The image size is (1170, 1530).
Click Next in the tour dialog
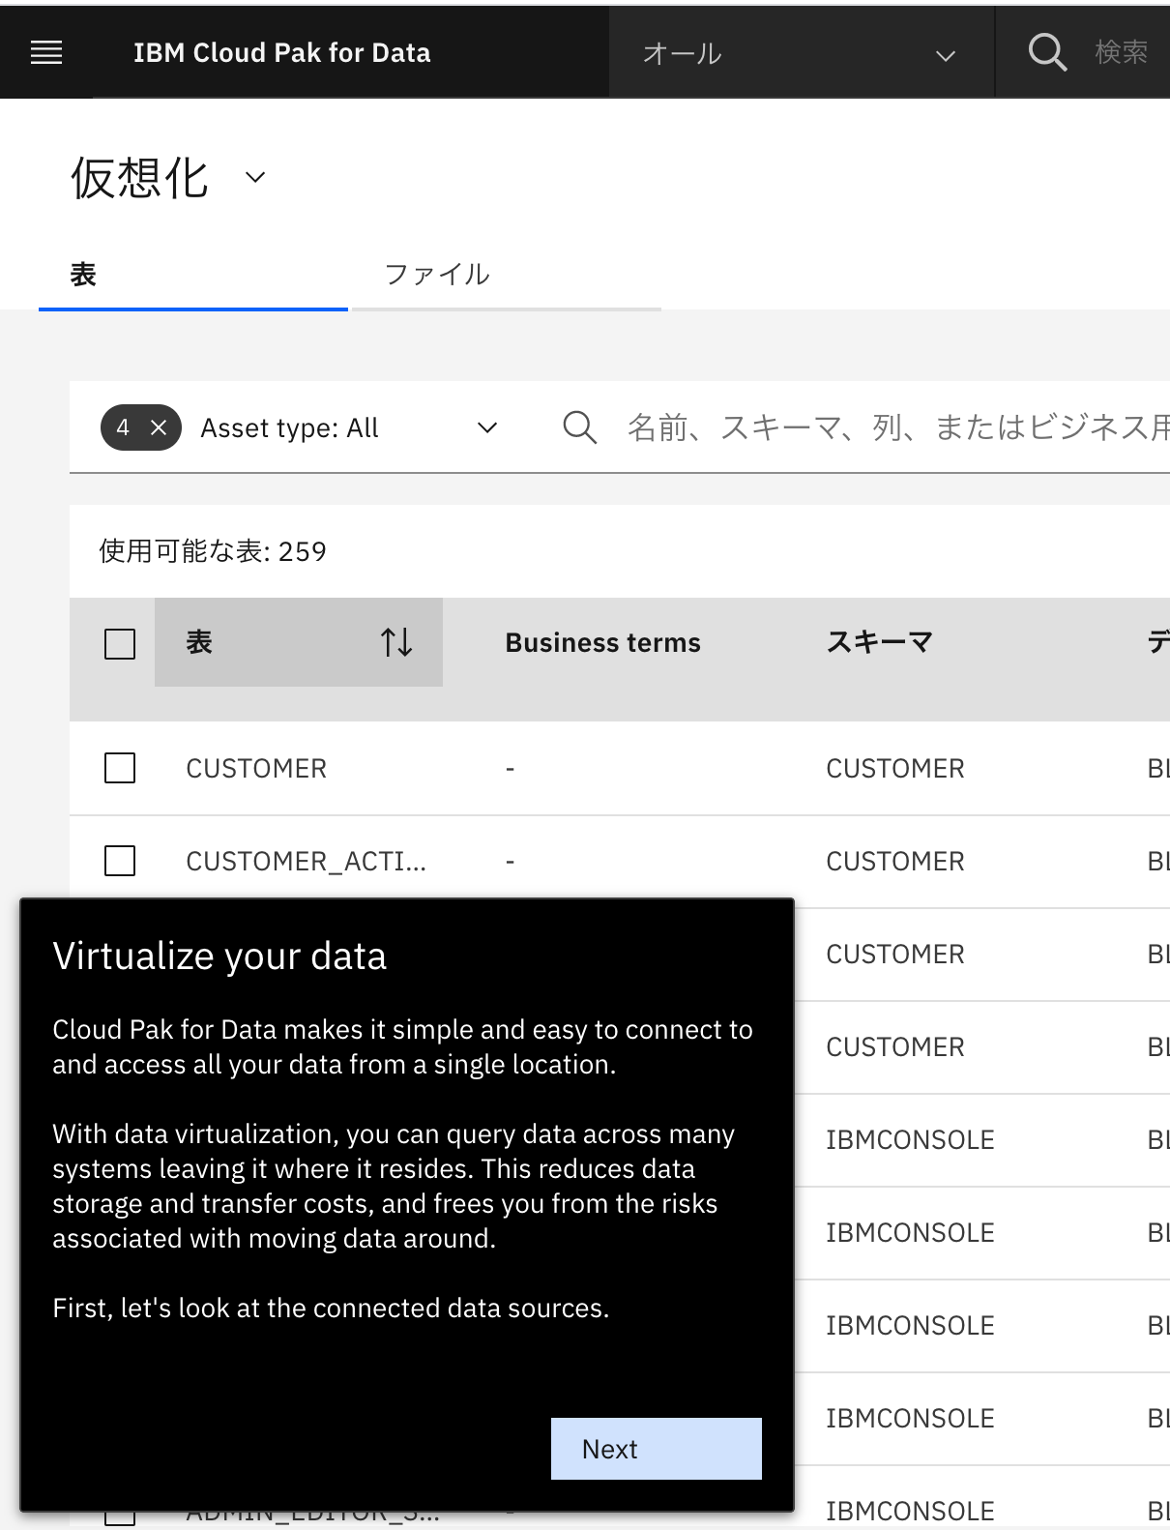click(657, 1449)
